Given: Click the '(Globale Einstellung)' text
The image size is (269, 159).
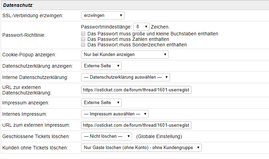Looking at the screenshot, I should point(159,136).
